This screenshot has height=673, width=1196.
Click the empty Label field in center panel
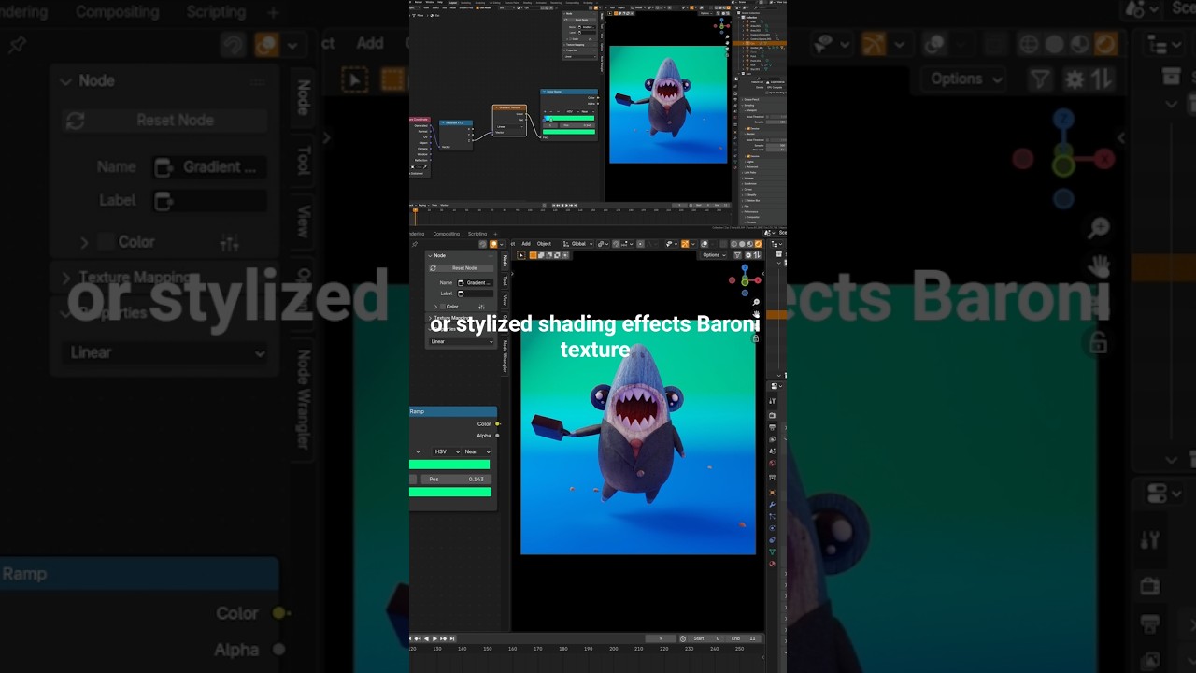(x=476, y=294)
